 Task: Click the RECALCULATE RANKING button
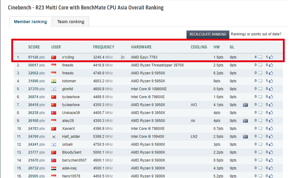pyautogui.click(x=208, y=34)
